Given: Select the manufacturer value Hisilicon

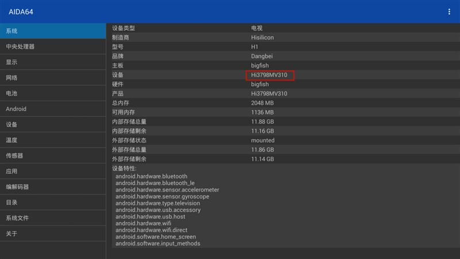Looking at the screenshot, I should pyautogui.click(x=262, y=37).
